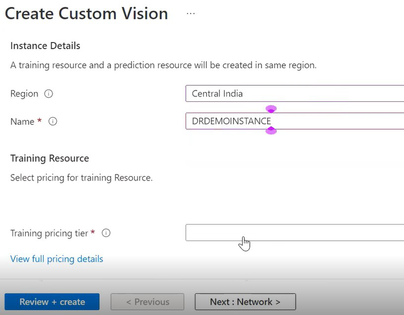The height and width of the screenshot is (315, 404).
Task: Click the info icon next to Region
Action: [x=49, y=93]
